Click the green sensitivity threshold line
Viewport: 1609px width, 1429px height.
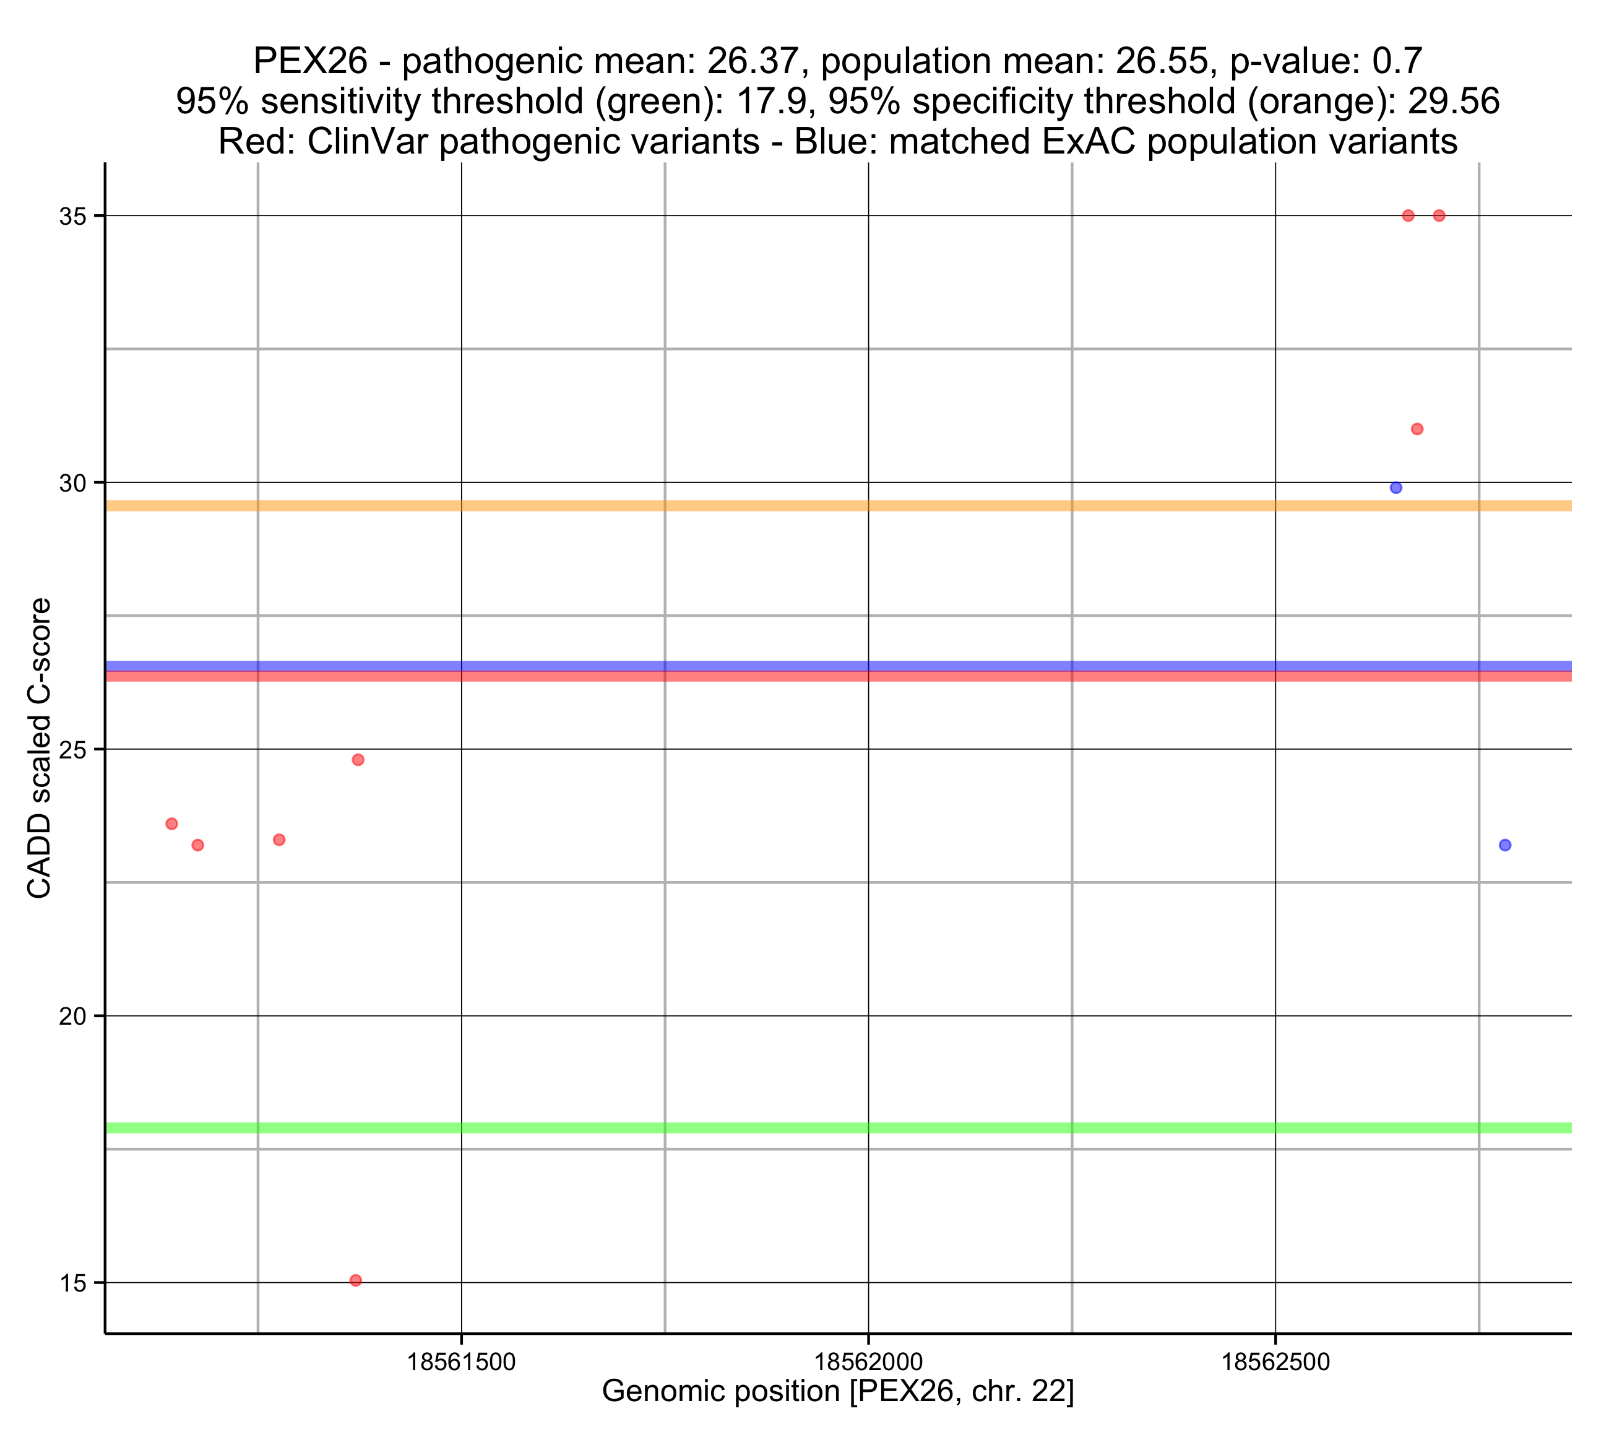point(787,1128)
